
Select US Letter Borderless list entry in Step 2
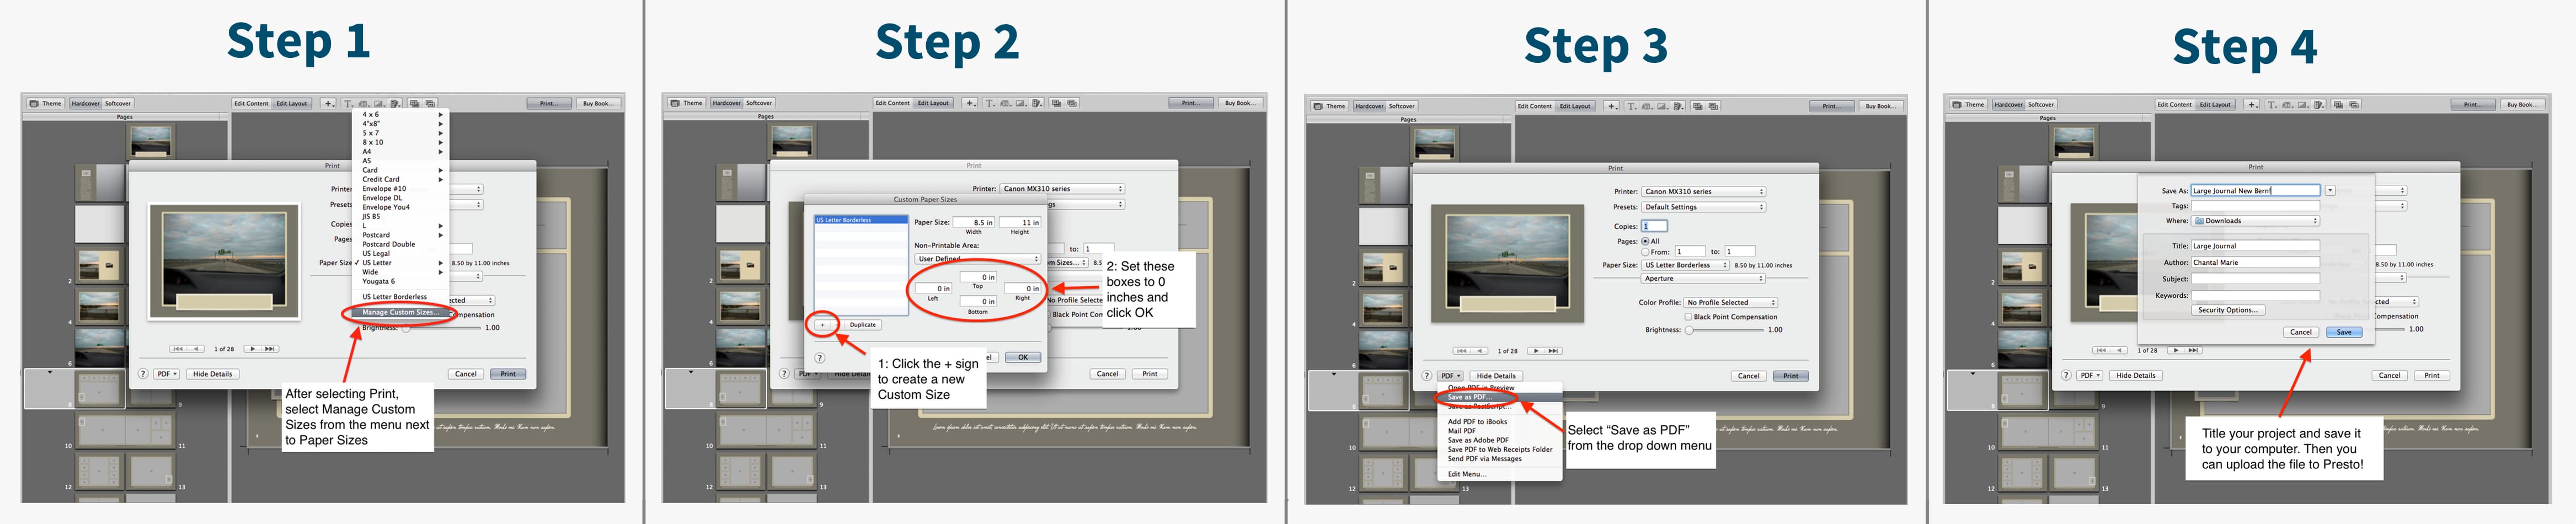coord(860,220)
